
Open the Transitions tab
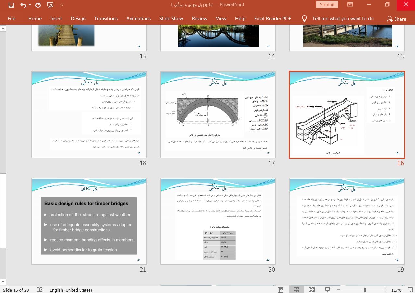(x=106, y=19)
